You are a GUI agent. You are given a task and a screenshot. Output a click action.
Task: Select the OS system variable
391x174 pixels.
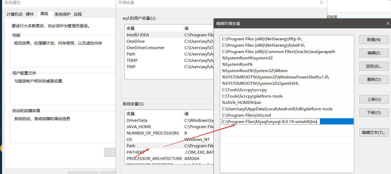click(x=169, y=139)
